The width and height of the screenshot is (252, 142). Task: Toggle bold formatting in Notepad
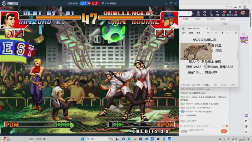pyautogui.click(x=223, y=33)
